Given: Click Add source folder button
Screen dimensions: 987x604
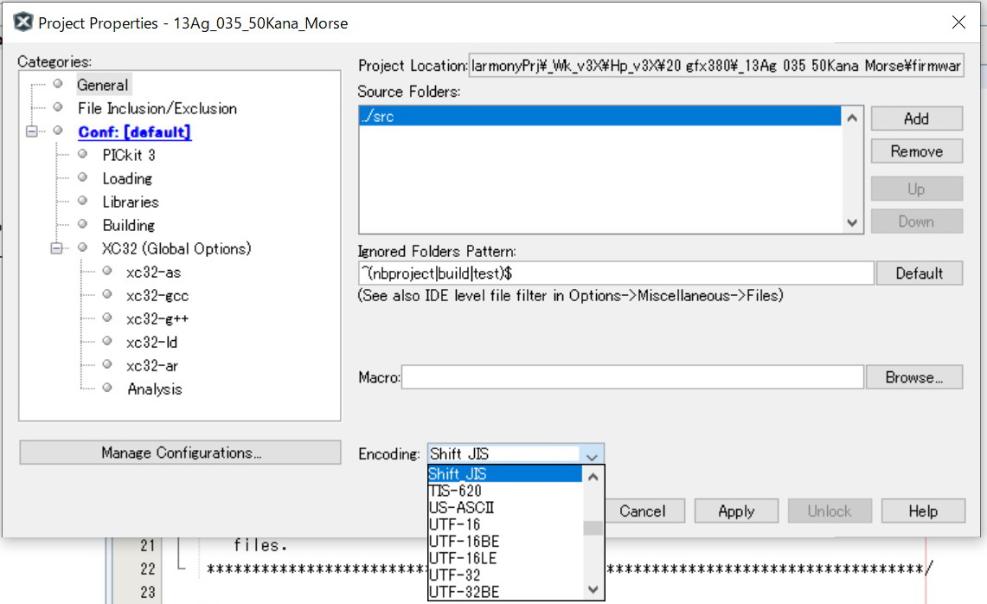Looking at the screenshot, I should pos(917,119).
